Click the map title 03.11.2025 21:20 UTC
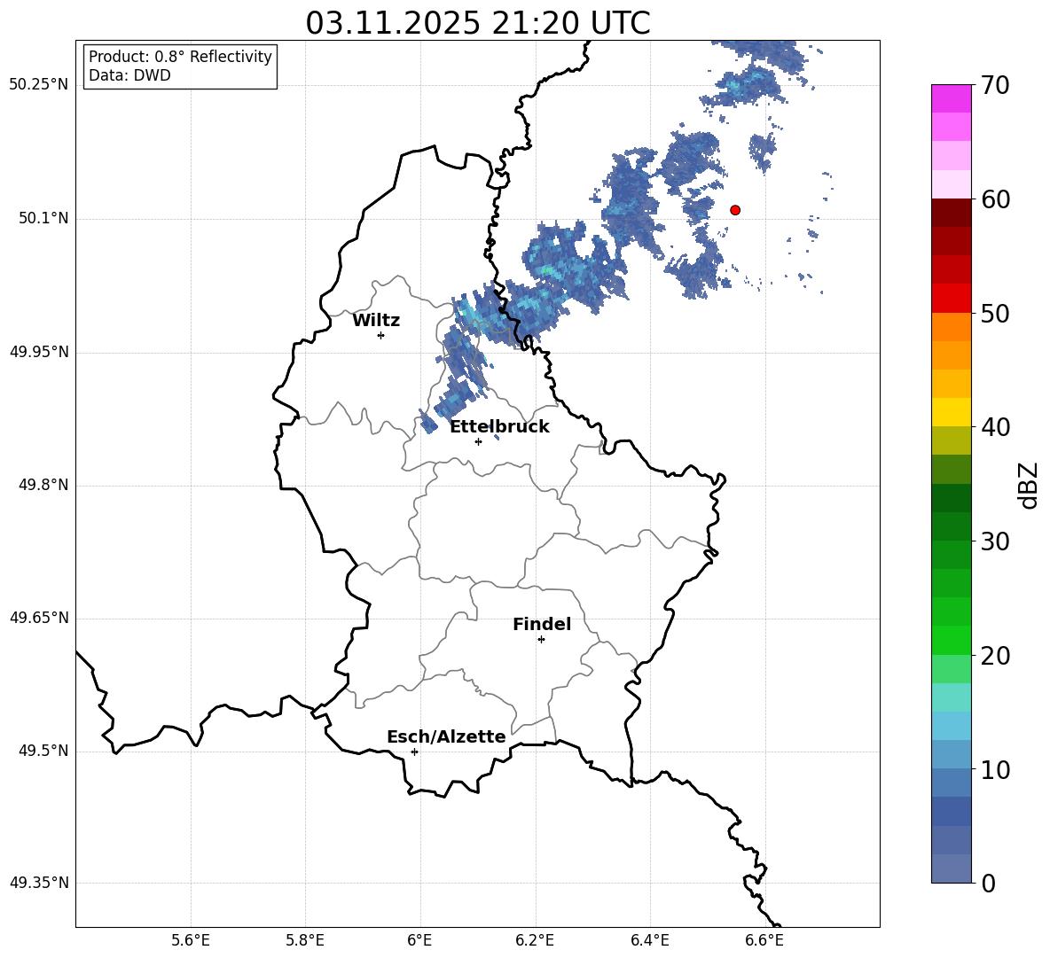 tap(478, 23)
